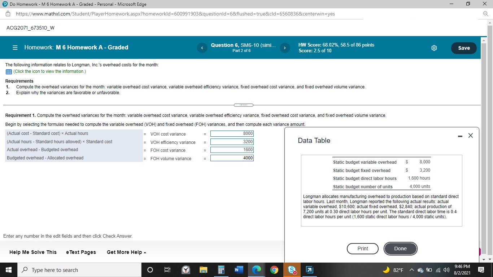Click Help Me Solve This
Image resolution: width=493 pixels, height=277 pixels.
coord(32,252)
